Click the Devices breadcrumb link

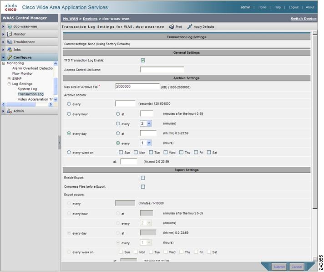[x=90, y=19]
